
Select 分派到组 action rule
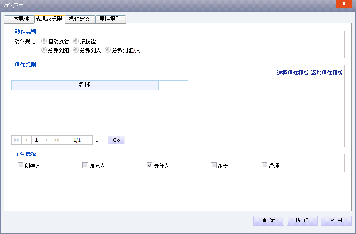[x=44, y=50]
